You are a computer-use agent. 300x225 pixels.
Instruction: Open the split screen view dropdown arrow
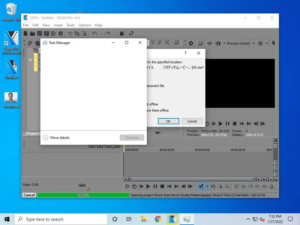point(224,43)
